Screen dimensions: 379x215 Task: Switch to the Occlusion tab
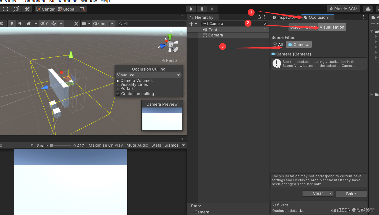tap(317, 17)
